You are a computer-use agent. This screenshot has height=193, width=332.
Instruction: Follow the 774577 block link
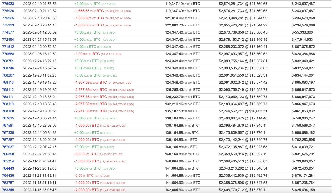click(x=8, y=32)
